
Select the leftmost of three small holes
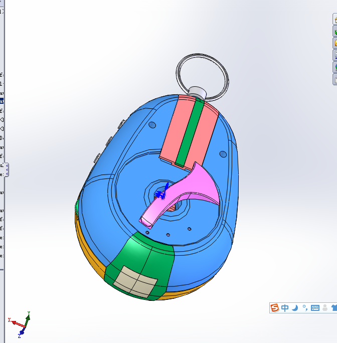point(147,233)
